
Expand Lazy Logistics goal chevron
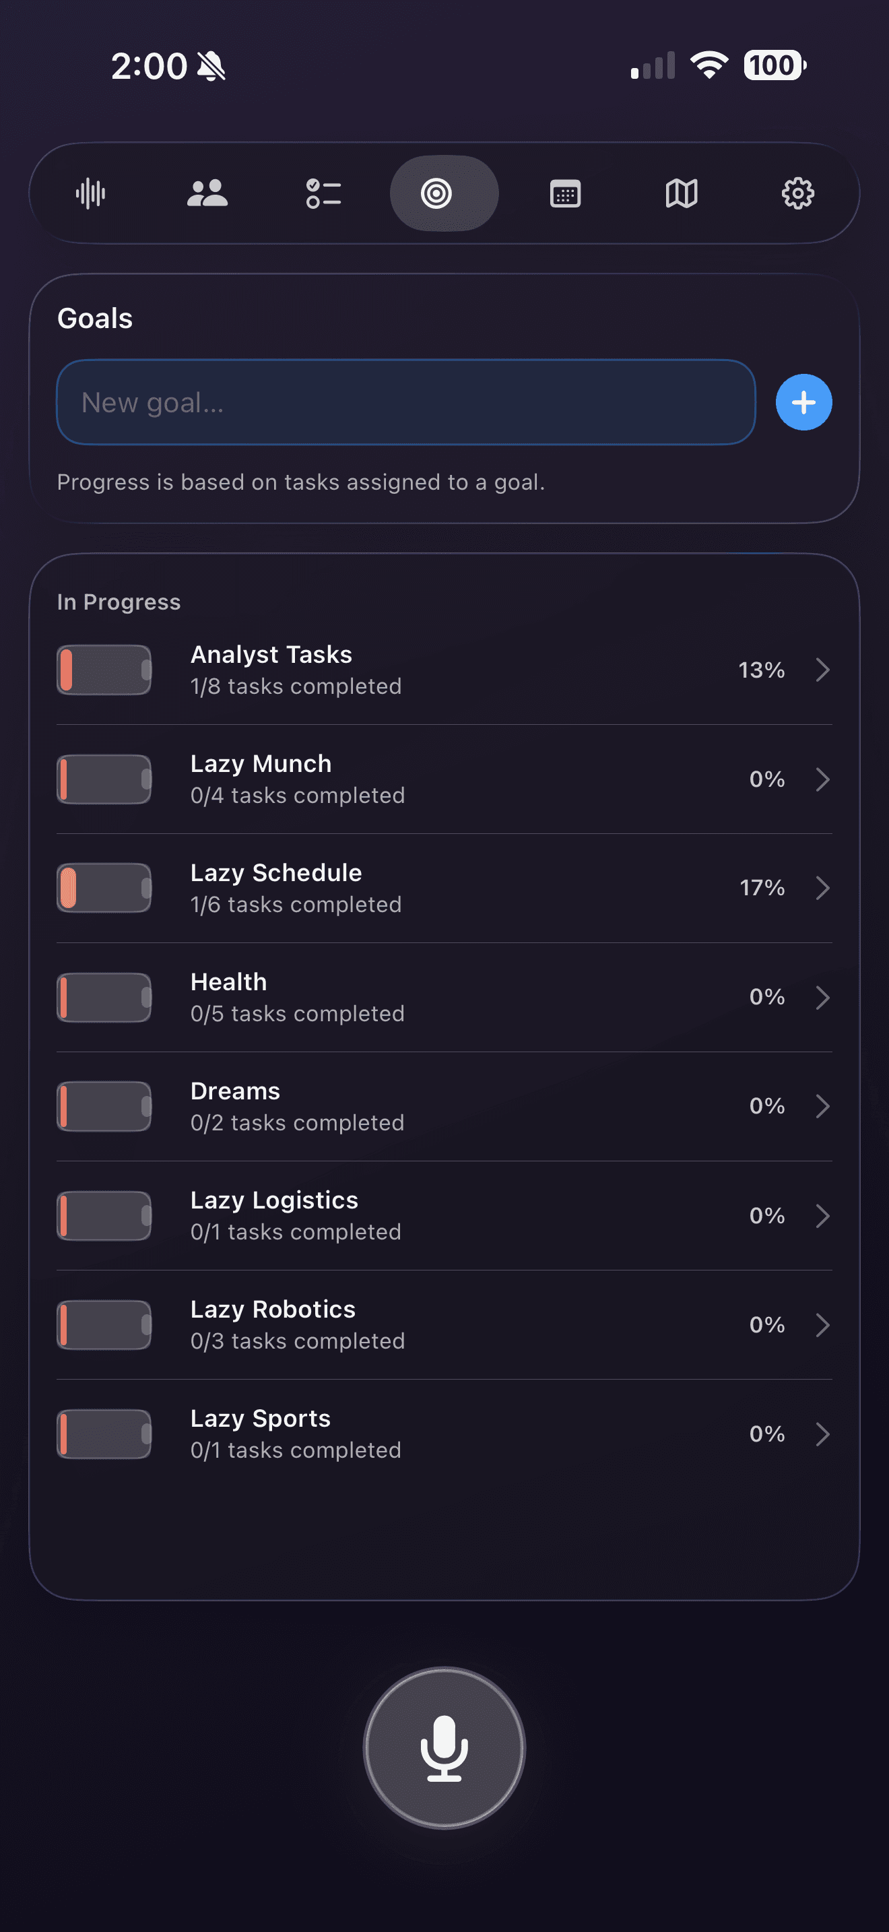click(x=822, y=1216)
